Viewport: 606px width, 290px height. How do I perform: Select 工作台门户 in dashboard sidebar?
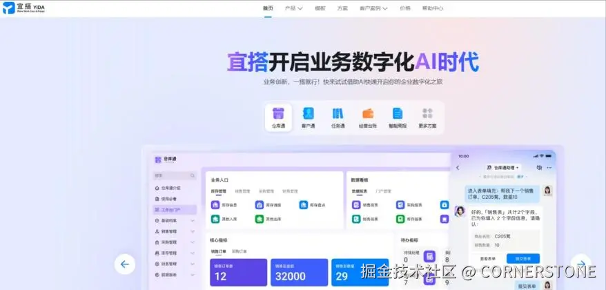(x=175, y=210)
